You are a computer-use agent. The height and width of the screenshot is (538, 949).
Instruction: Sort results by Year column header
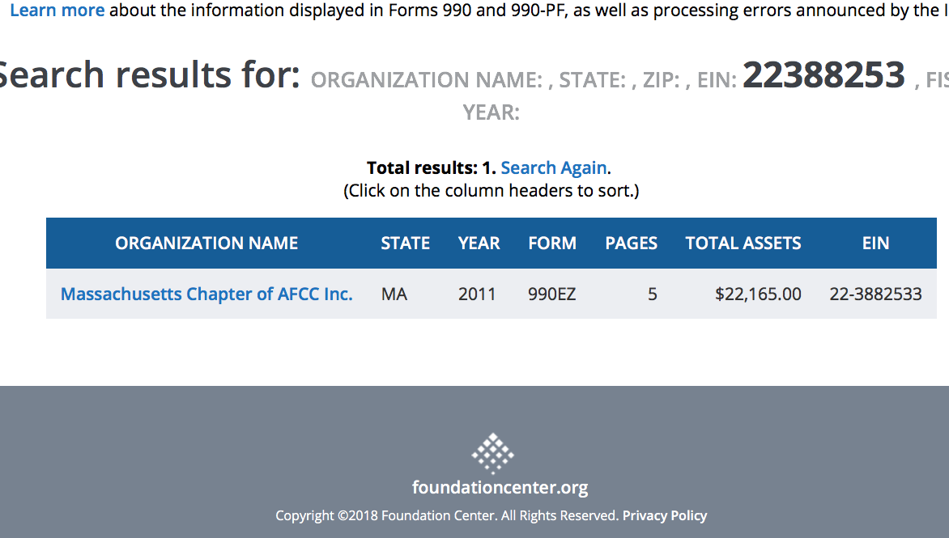[x=479, y=244]
